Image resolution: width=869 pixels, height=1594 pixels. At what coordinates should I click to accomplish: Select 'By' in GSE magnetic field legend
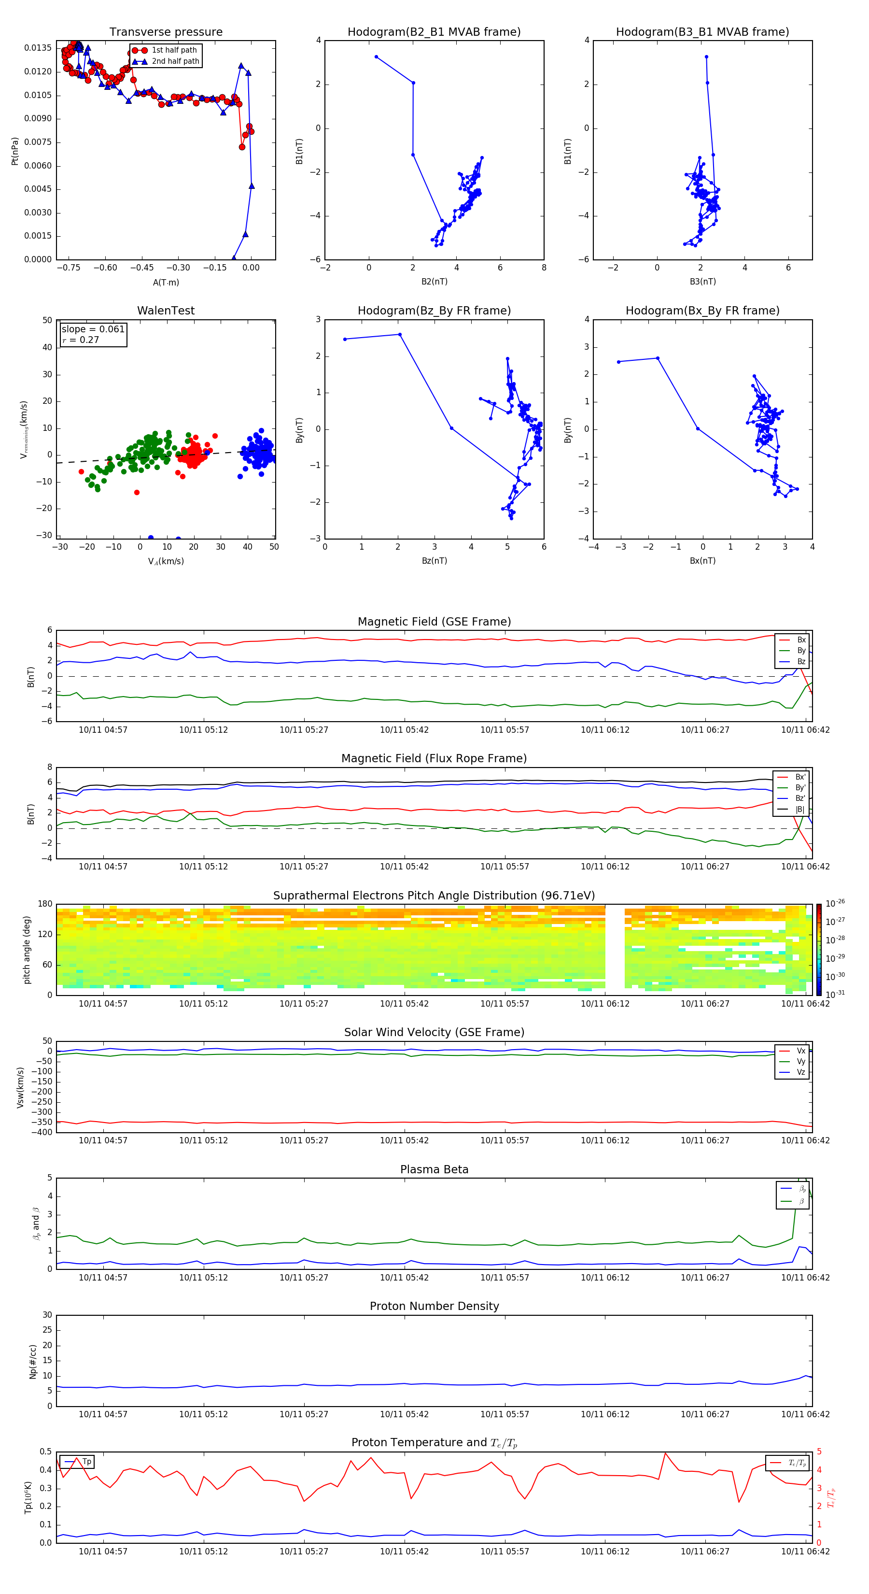792,651
